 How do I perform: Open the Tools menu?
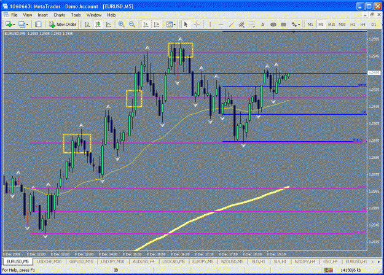(x=76, y=15)
